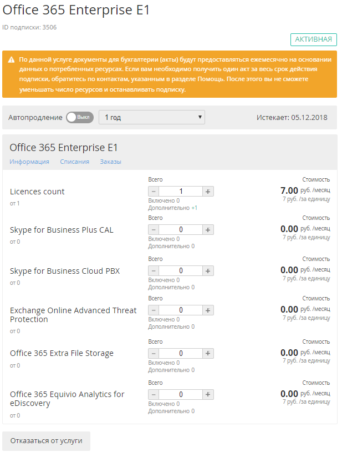The image size is (342, 452).
Task: Open the 1 год period dropdown
Action: [x=152, y=117]
